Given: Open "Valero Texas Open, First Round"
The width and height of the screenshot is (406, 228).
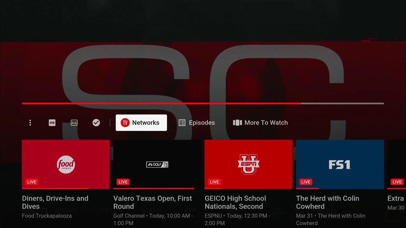Looking at the screenshot, I should (x=153, y=202).
